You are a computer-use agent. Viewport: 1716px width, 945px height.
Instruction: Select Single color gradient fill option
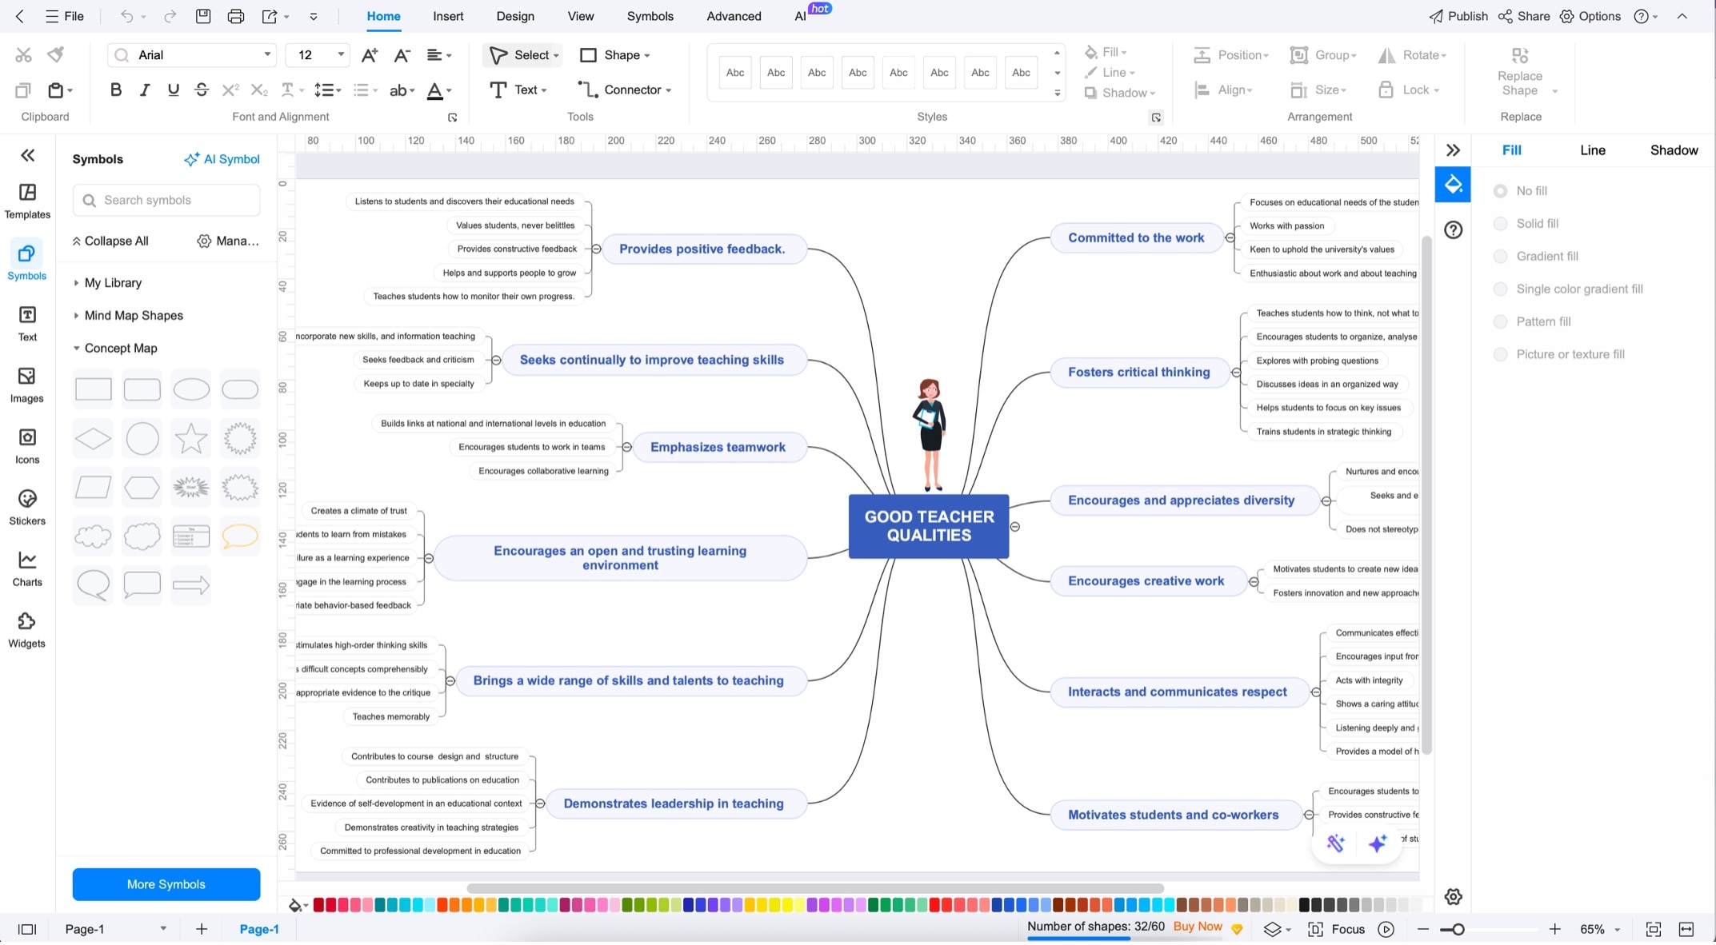click(x=1500, y=289)
